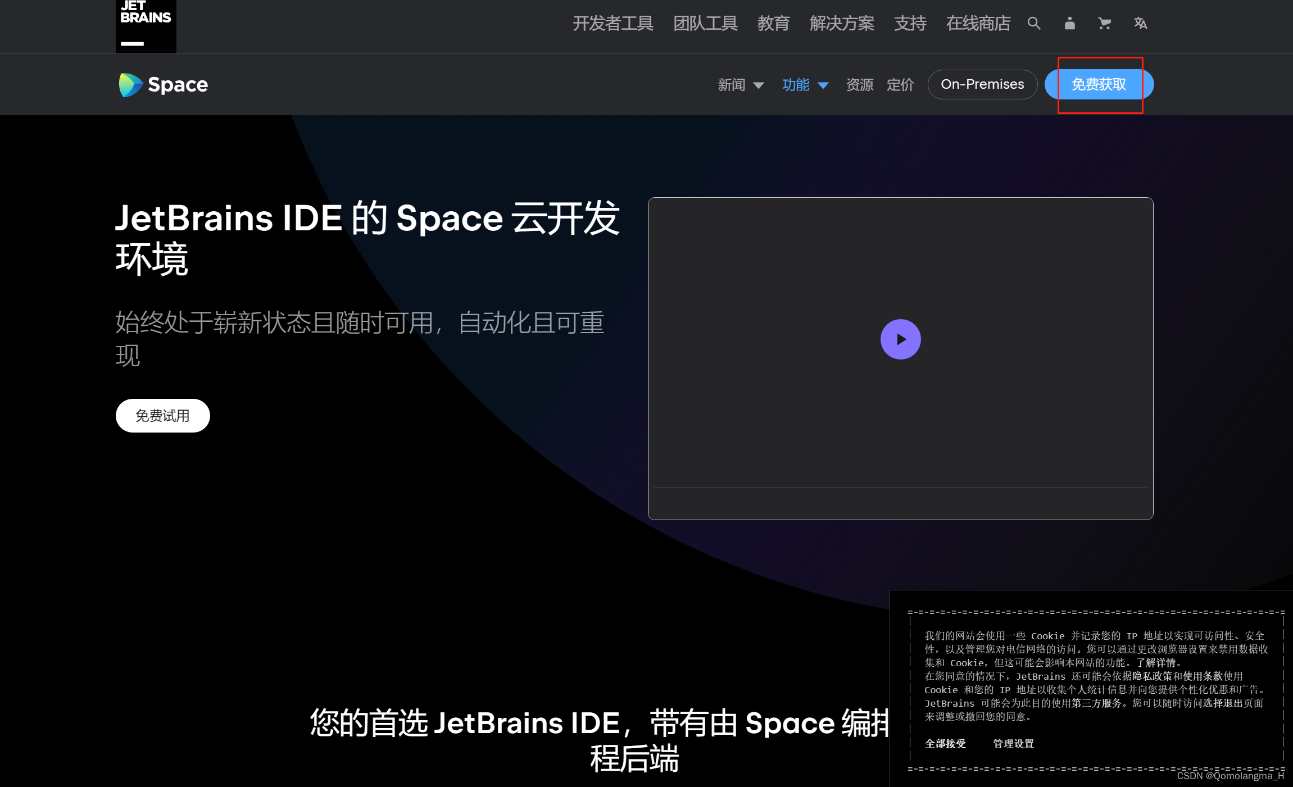The image size is (1293, 787).
Task: Accept all cookies via 全部接受
Action: coord(945,743)
